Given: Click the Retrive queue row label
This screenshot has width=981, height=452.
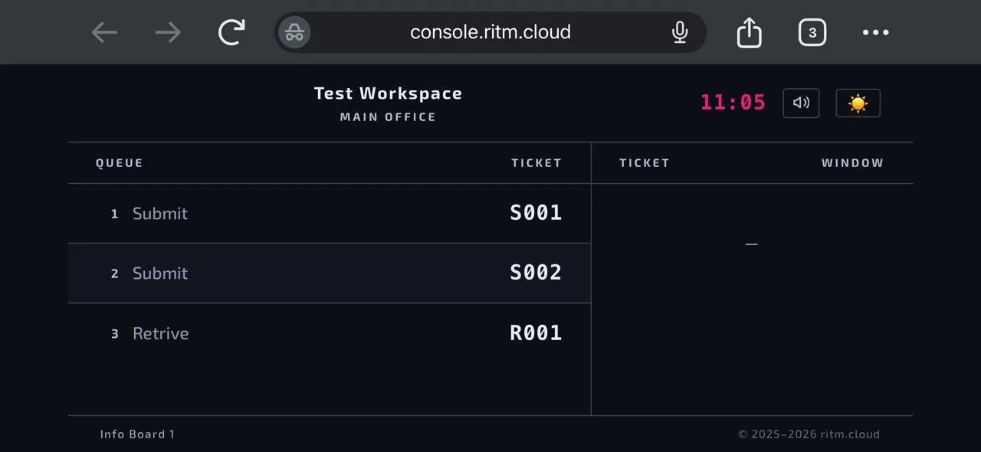Looking at the screenshot, I should pyautogui.click(x=160, y=333).
